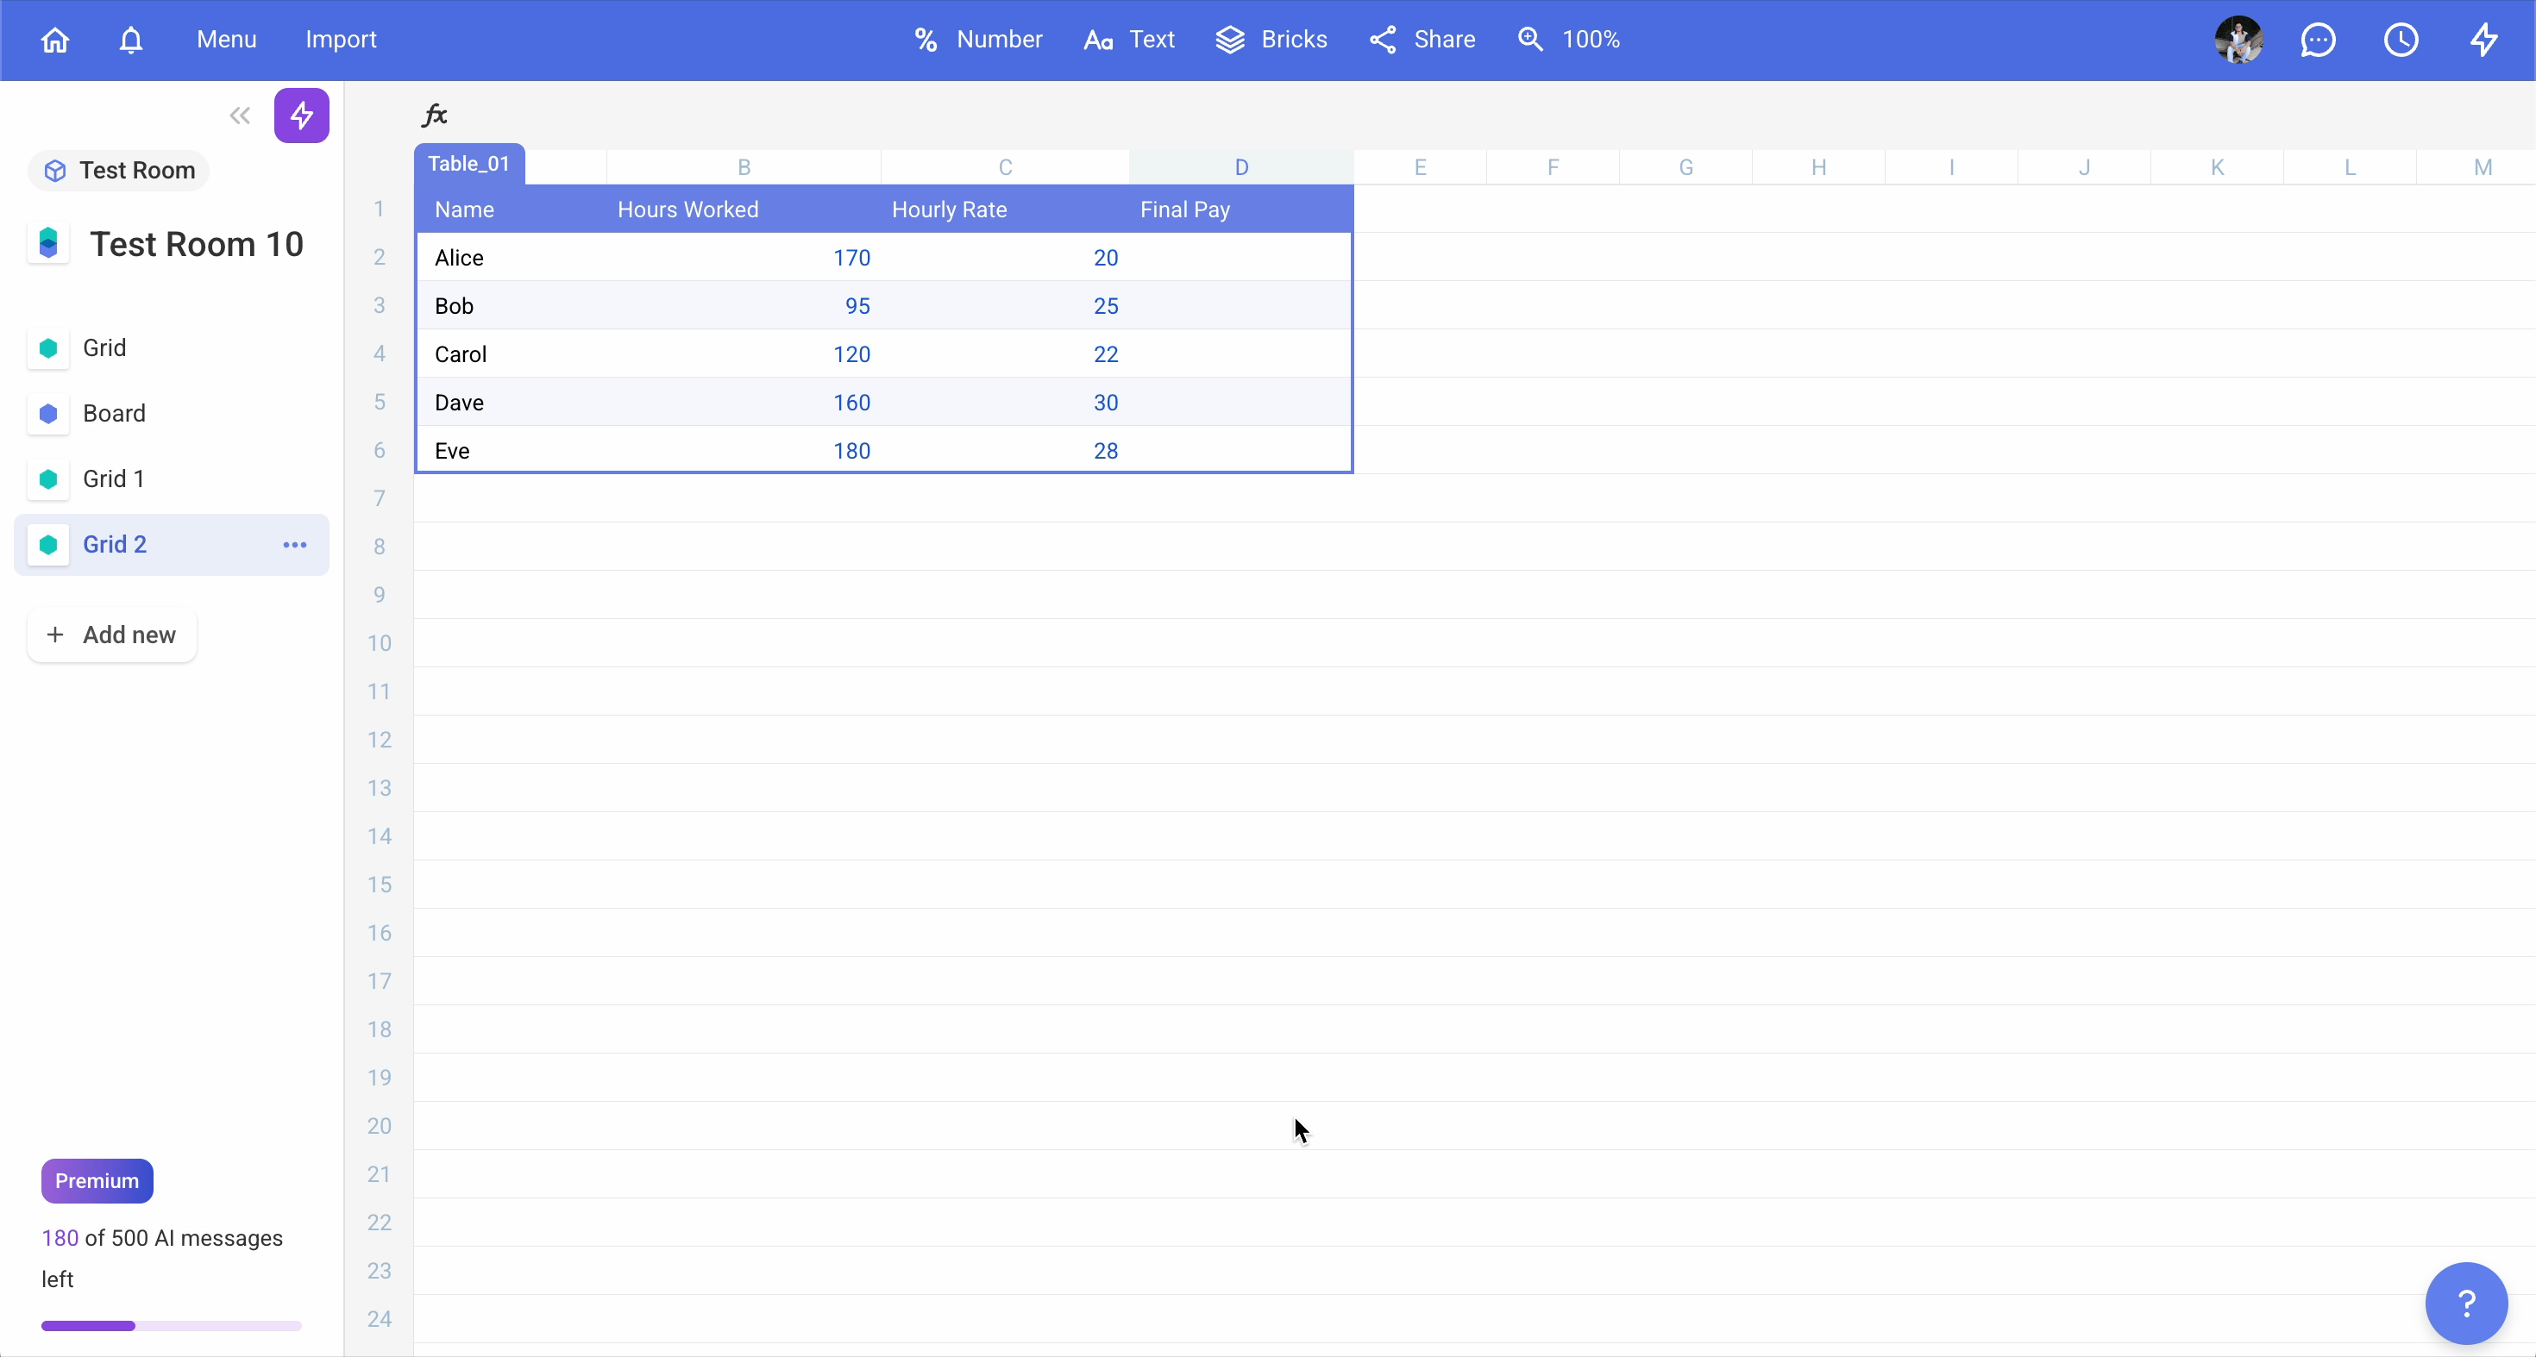Open Text formatting options

tap(1129, 40)
